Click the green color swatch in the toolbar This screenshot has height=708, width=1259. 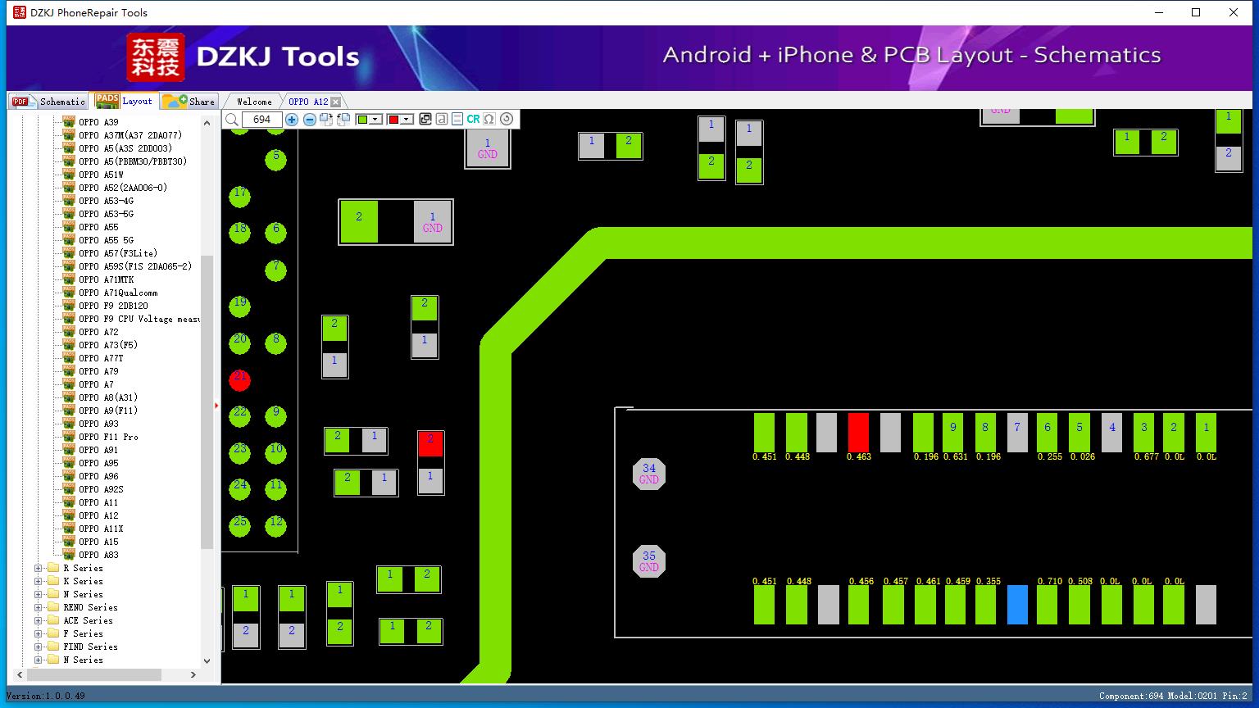coord(363,120)
